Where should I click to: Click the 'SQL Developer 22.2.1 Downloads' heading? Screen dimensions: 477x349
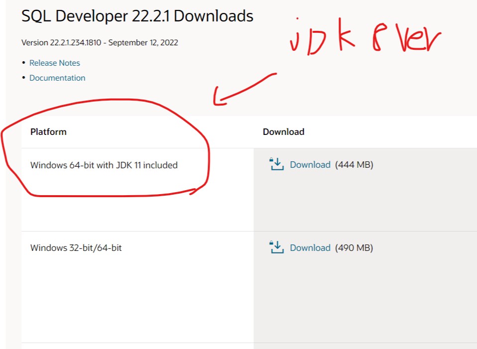coord(137,16)
